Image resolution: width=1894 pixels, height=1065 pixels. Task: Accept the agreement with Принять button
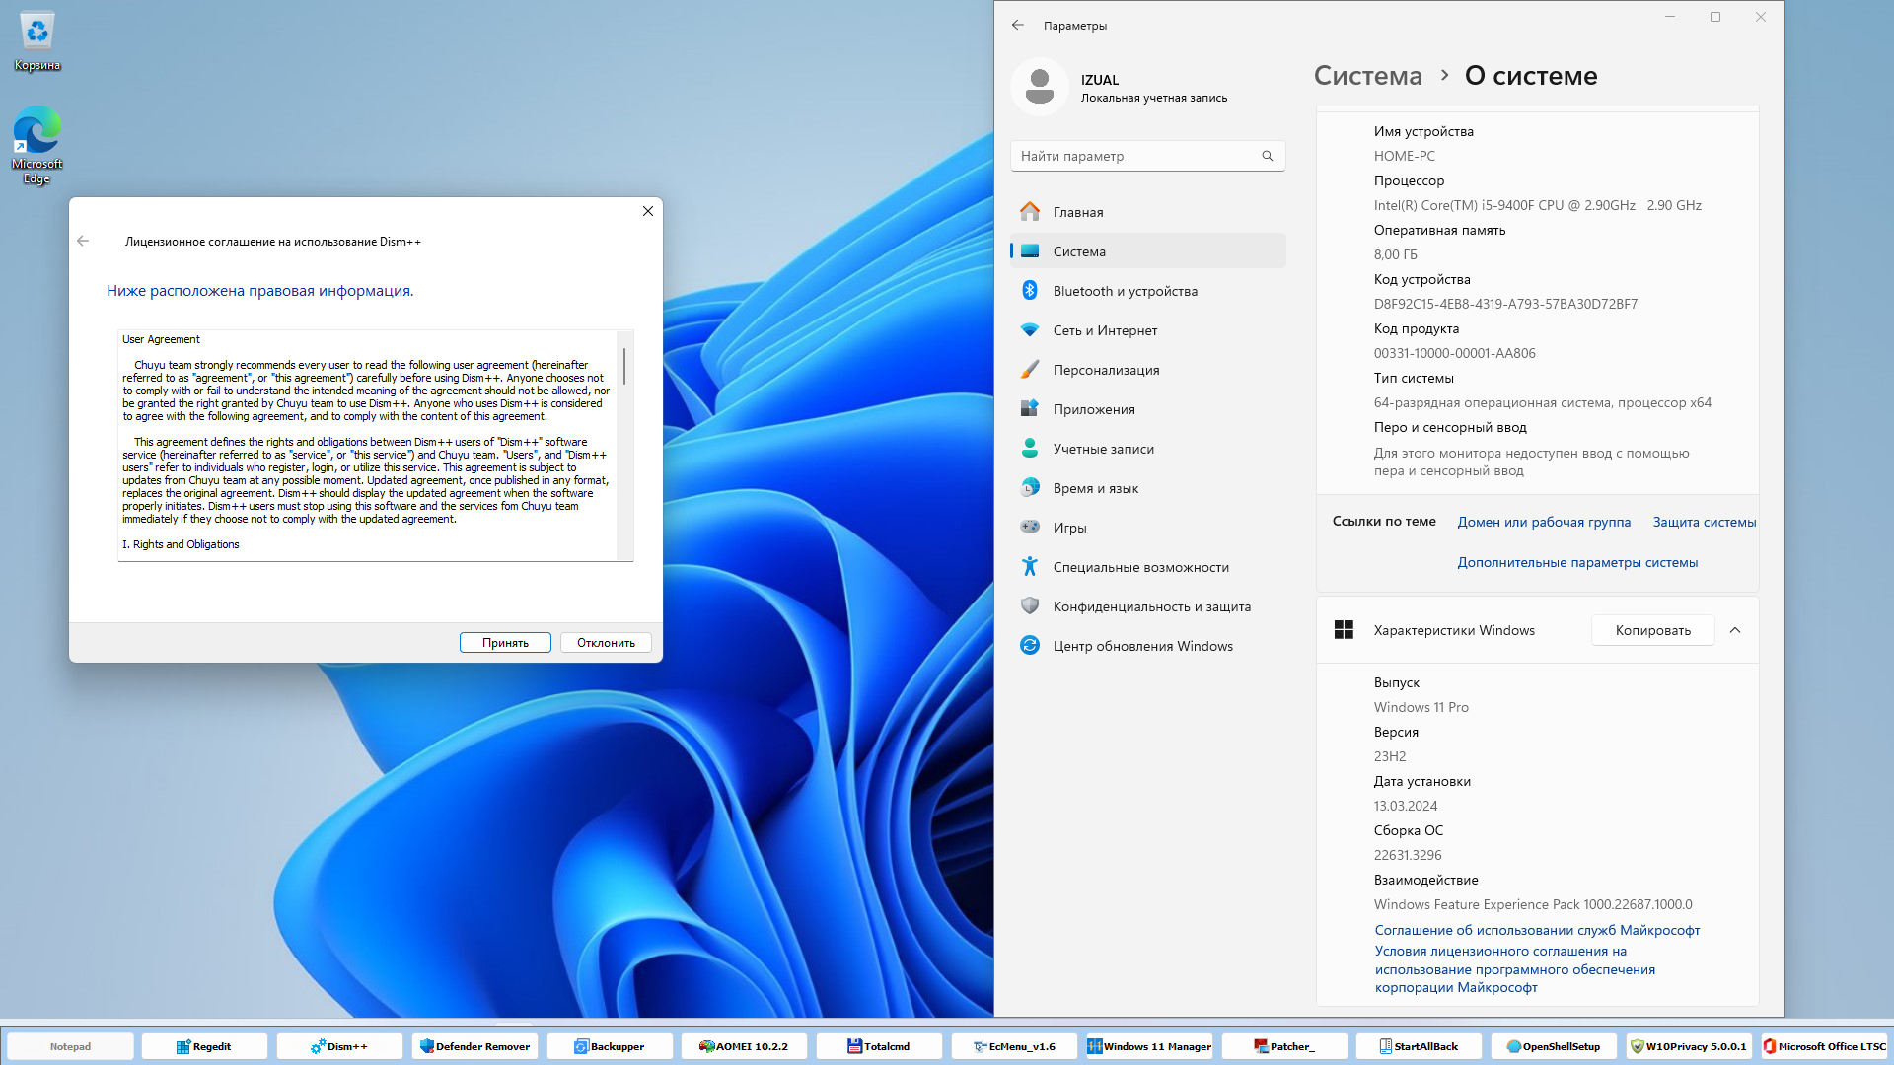pyautogui.click(x=505, y=642)
